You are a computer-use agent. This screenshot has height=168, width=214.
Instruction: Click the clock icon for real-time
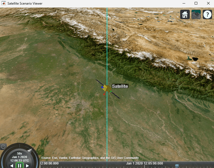coord(3,147)
